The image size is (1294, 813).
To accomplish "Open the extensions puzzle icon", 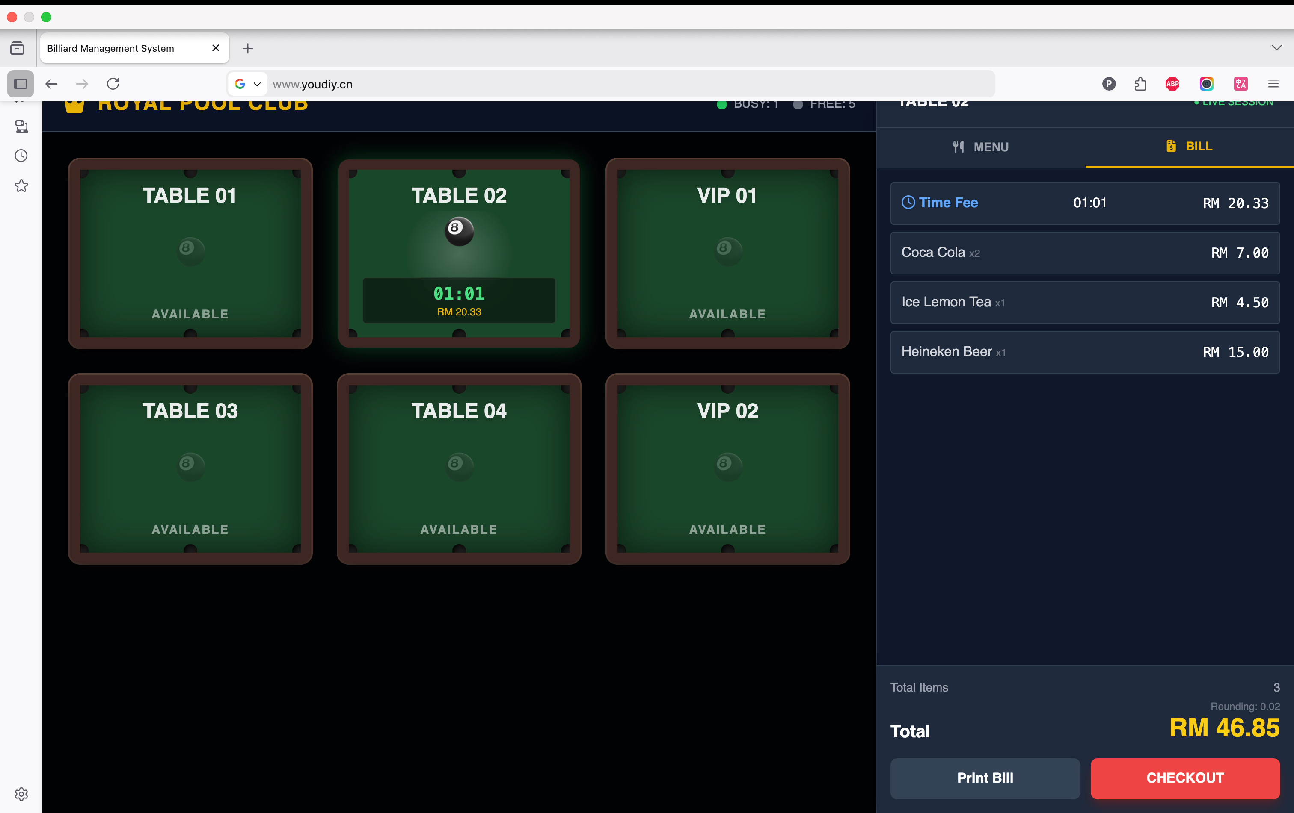I will click(x=1140, y=84).
